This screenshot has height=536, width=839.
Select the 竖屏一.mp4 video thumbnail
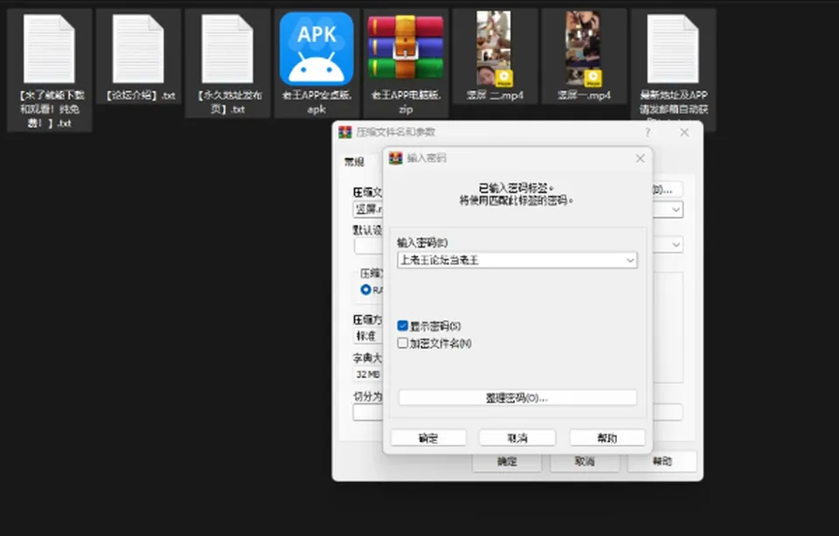pos(584,49)
